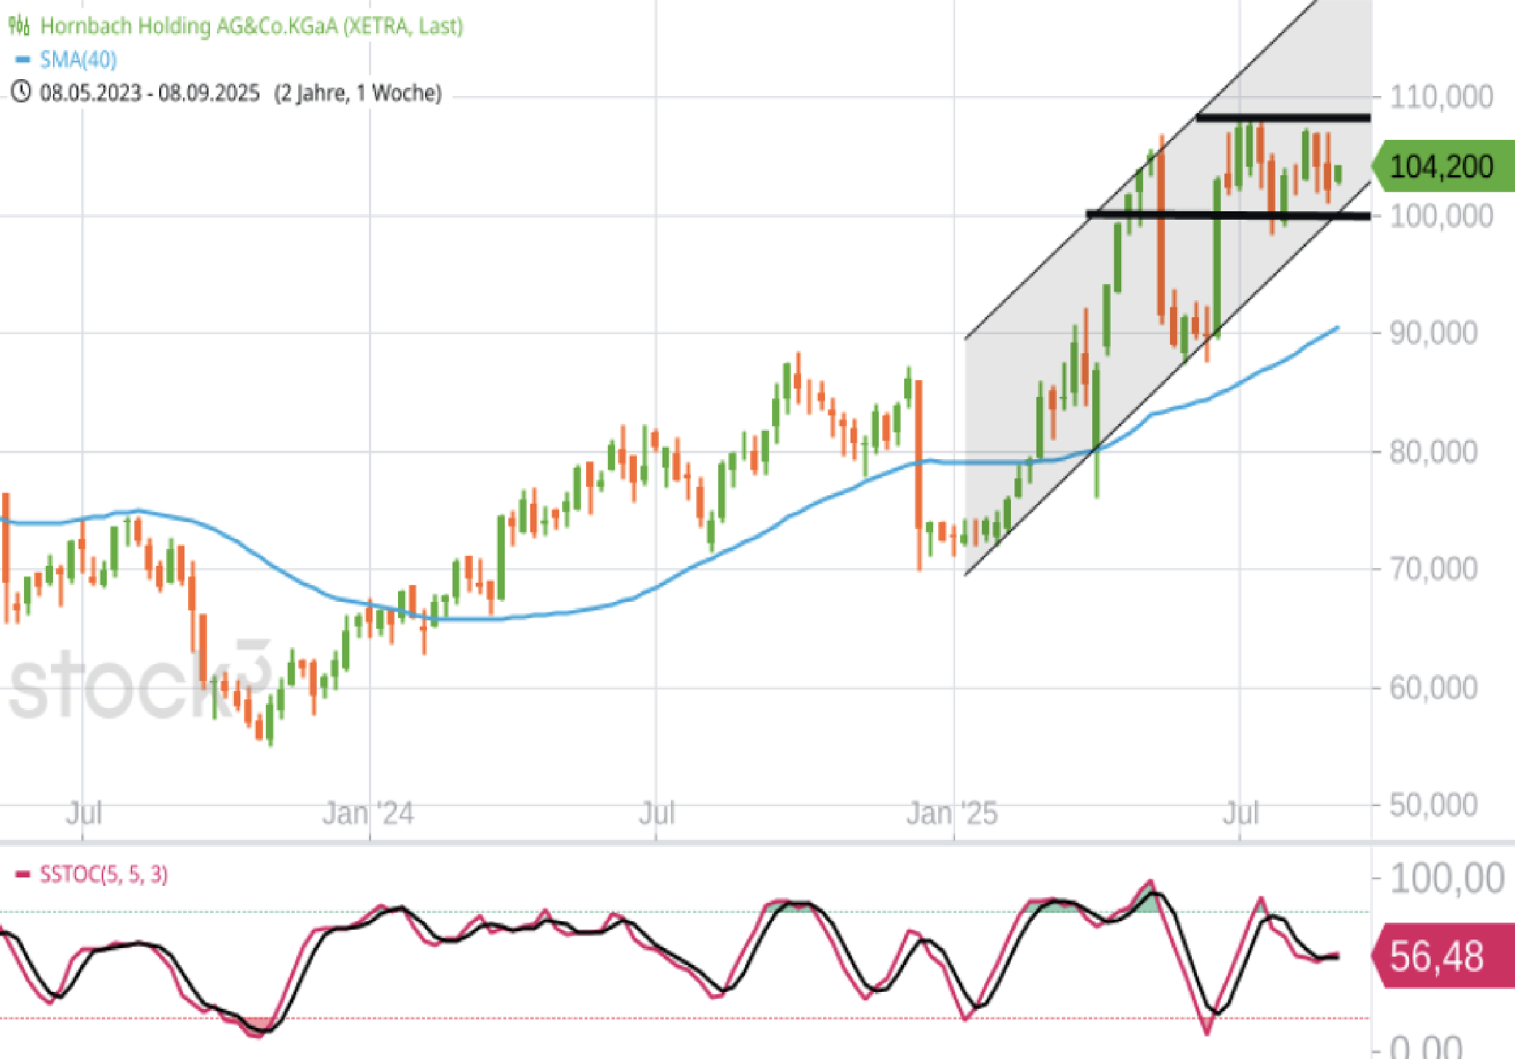Click the date range 08.05.2023 - 08.09.2025
Viewport: 1515px width, 1059px height.
click(150, 93)
